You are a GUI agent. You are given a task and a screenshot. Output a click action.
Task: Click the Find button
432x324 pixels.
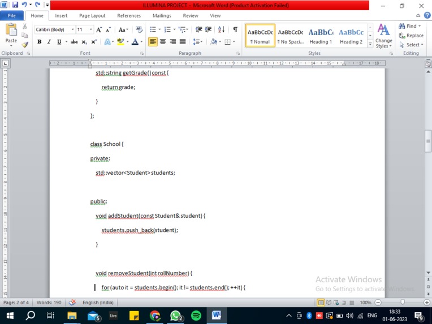point(410,26)
